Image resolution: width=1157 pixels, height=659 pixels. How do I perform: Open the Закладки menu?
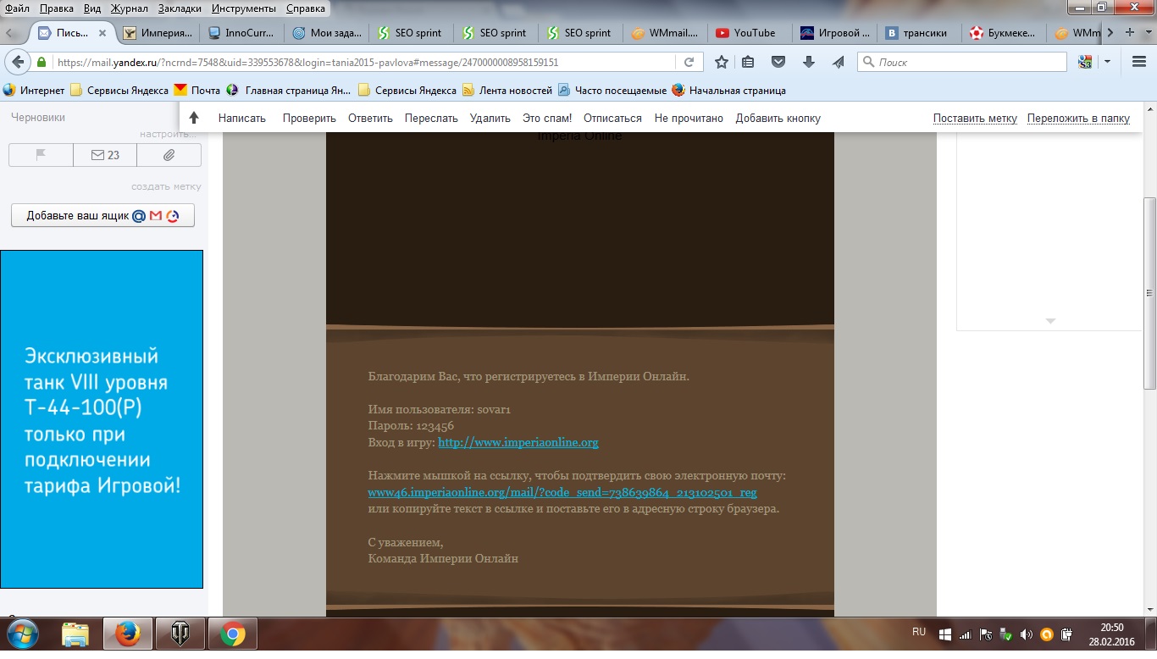(x=180, y=8)
